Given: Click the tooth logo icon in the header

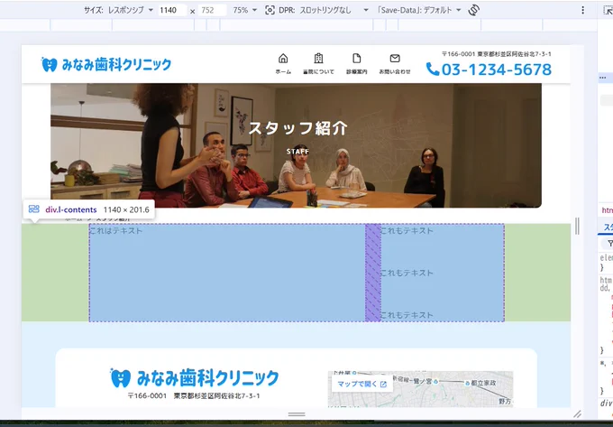Looking at the screenshot, I should (50, 65).
